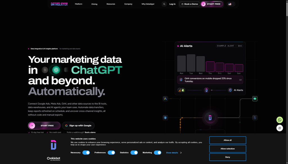Image resolution: width=288 pixels, height=164 pixels.
Task: Open the search magnifier icon
Action: (164, 4)
